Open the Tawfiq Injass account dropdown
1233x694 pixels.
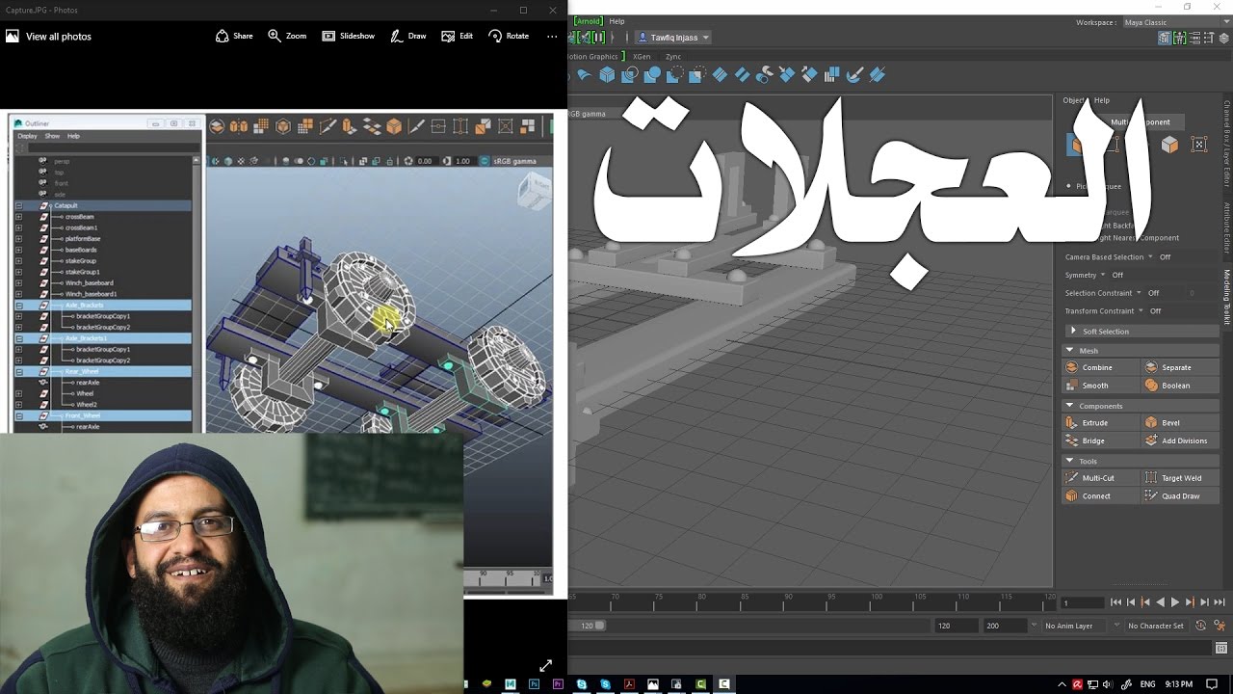(673, 38)
